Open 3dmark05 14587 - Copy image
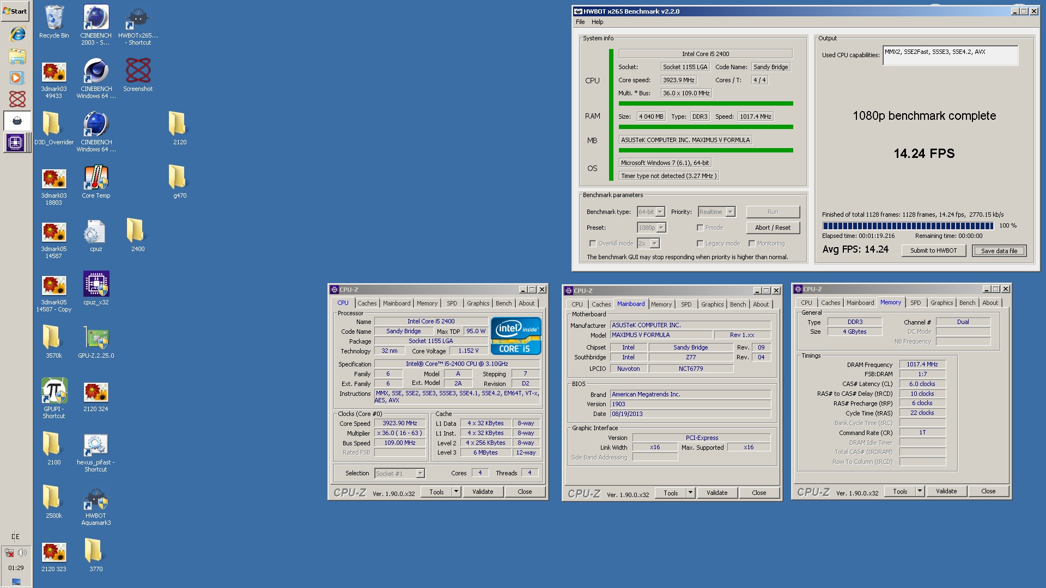 54,293
